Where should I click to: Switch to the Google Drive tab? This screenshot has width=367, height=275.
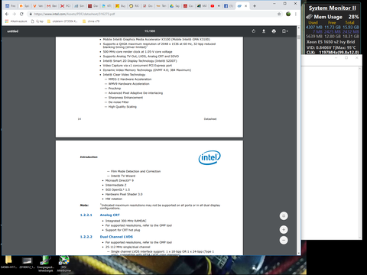(174, 6)
